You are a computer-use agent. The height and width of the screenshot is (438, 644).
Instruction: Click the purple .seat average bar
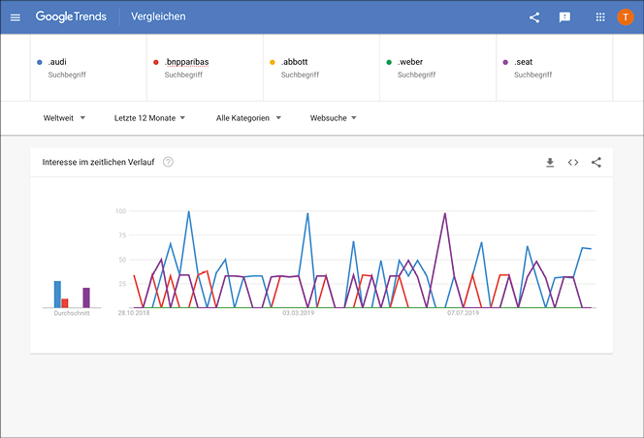(86, 297)
